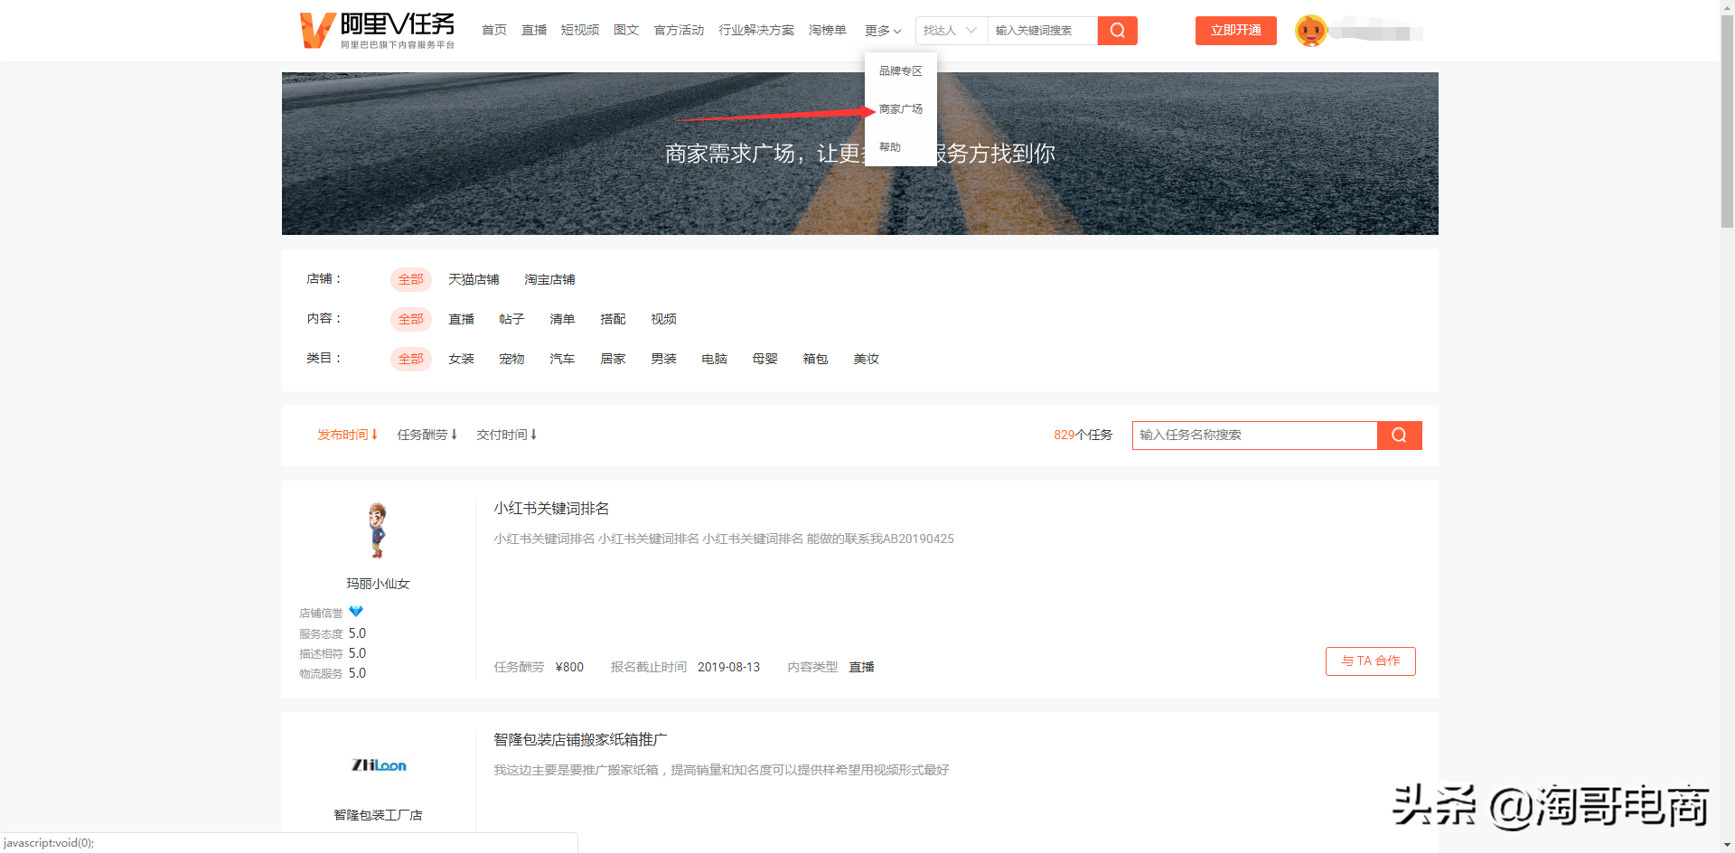Sort tasks by 发布时间
Screen dimensions: 1735x853
coord(347,436)
